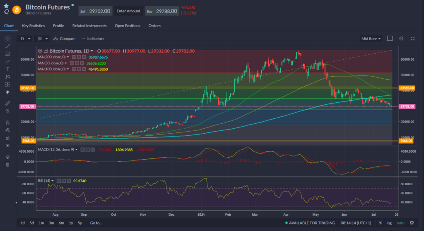The height and width of the screenshot is (231, 424).
Task: Pick the text annotation tool
Action: [x=7, y=69]
